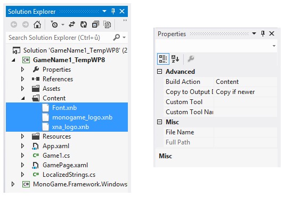Collapse the Content folder
Viewport: 285px width, 197px height.
23,98
